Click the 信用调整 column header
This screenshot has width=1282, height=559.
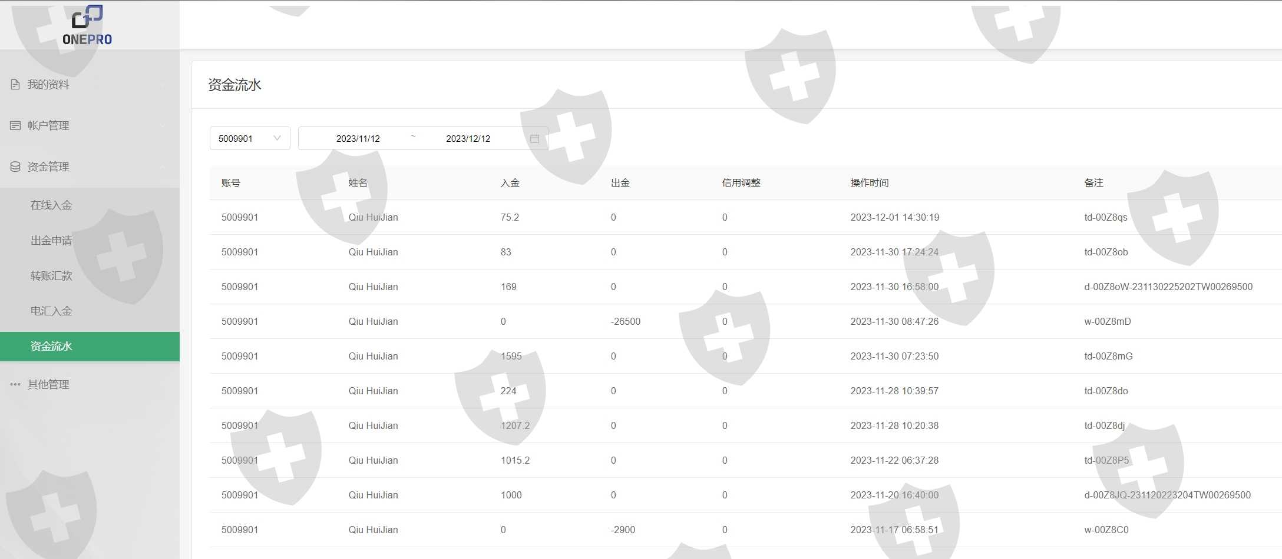point(741,183)
